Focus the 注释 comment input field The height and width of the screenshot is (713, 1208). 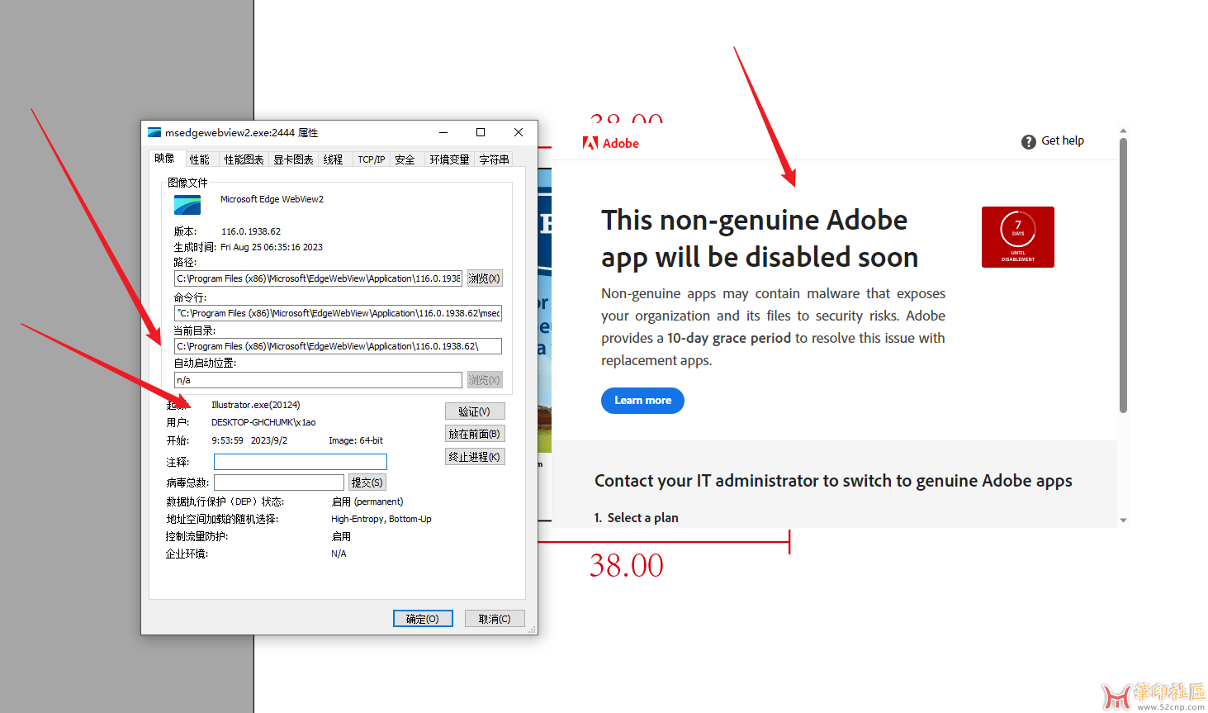301,462
